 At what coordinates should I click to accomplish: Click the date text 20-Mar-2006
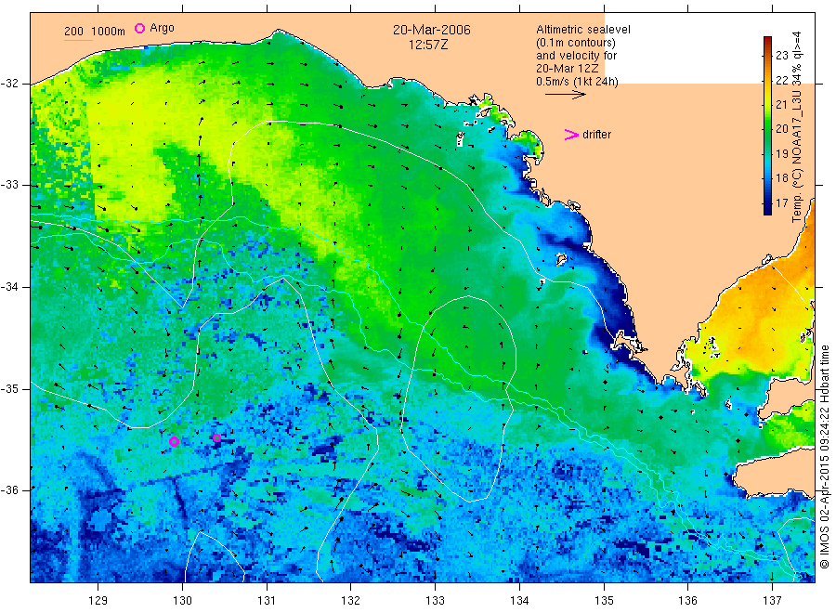432,30
